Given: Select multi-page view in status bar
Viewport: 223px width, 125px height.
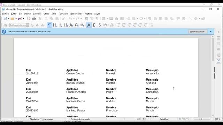Looking at the screenshot, I should 183,119.
